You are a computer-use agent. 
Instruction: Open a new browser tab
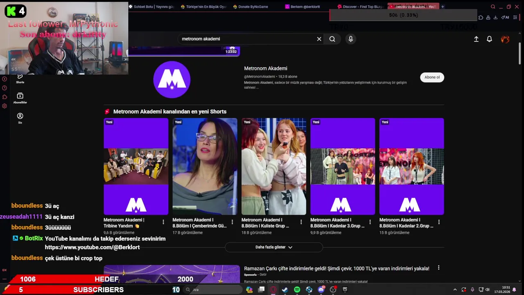point(443,7)
